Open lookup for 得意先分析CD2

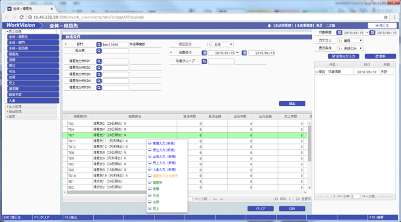(x=99, y=68)
